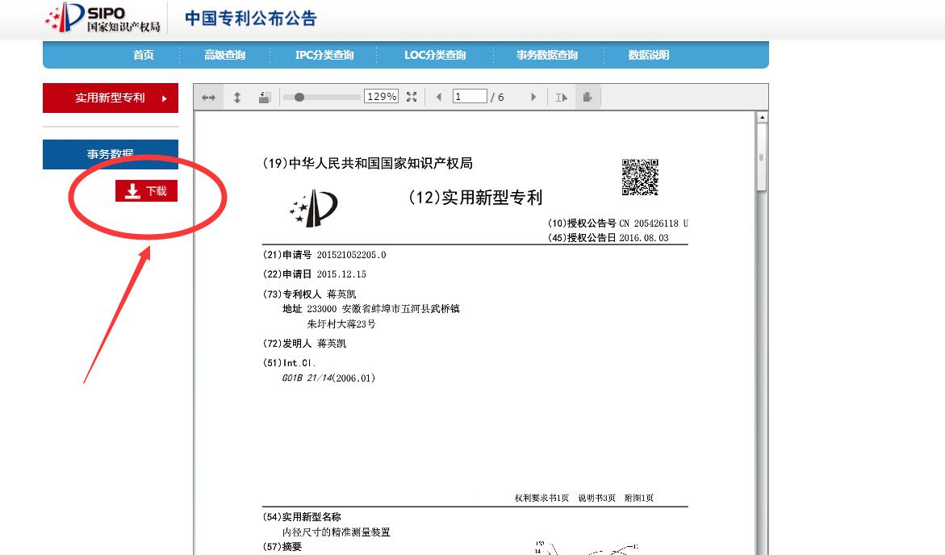Open the 事务数据 sidebar section
Image resolution: width=945 pixels, height=555 pixels.
pos(111,154)
